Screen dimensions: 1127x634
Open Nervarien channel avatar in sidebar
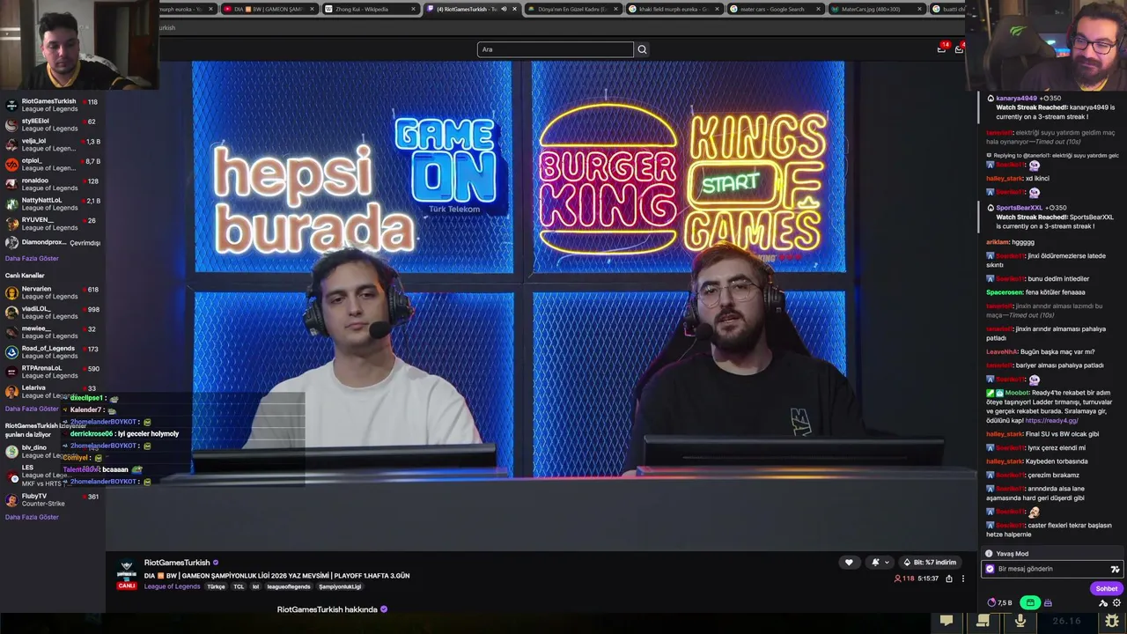(x=11, y=292)
